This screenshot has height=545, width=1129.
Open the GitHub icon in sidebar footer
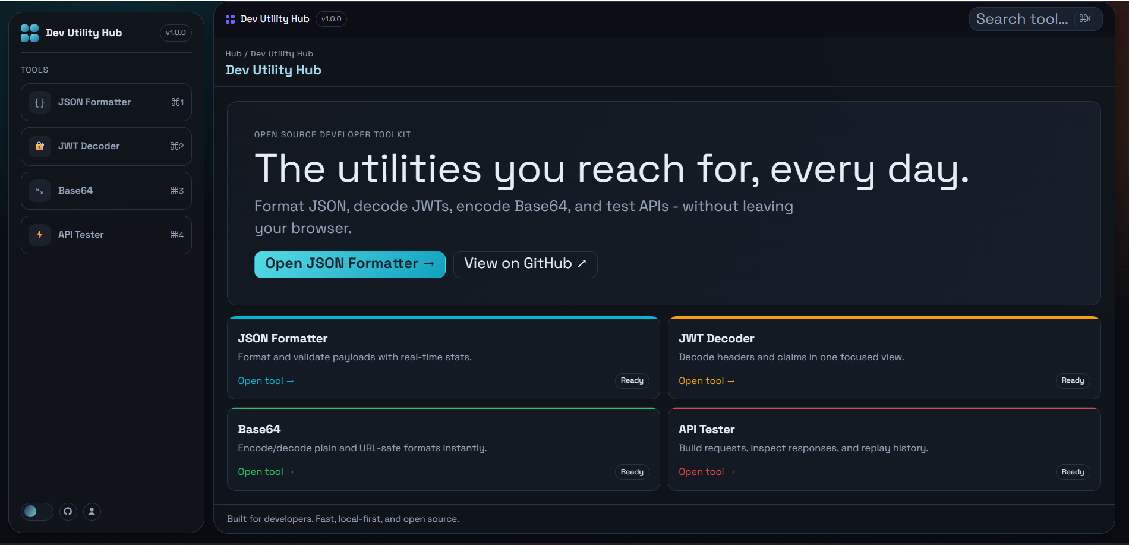[68, 511]
